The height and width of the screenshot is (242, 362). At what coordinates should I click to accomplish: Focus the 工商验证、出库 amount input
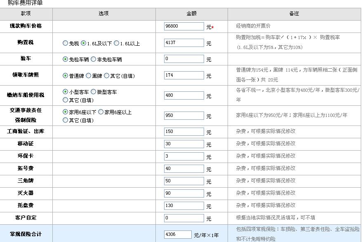[184, 132]
